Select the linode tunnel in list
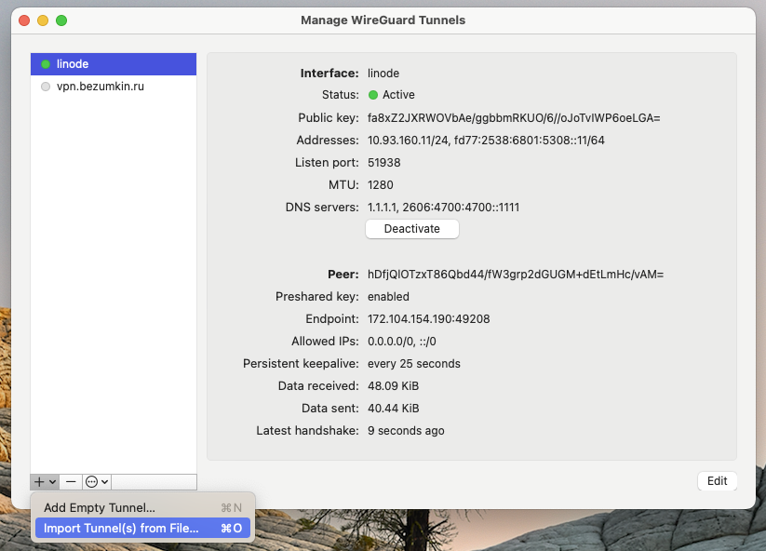The image size is (766, 551). [114, 64]
